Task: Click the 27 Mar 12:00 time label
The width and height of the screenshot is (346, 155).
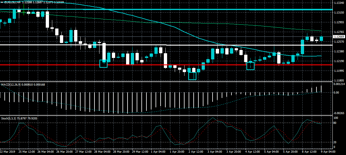Action: point(83,152)
